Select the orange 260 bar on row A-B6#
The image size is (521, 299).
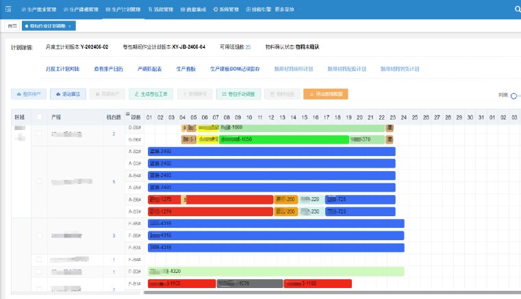point(285,199)
